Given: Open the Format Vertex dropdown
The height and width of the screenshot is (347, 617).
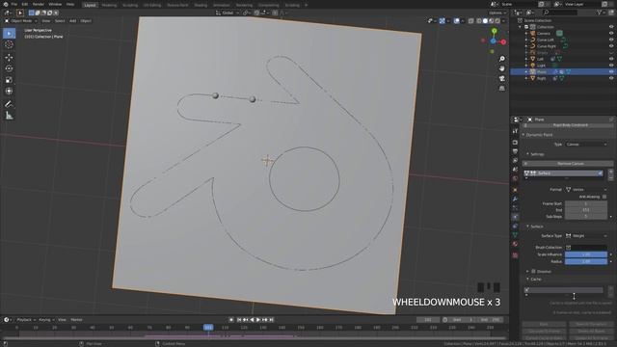Looking at the screenshot, I should (586, 190).
